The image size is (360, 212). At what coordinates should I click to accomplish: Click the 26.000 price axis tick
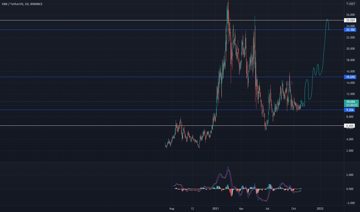pyautogui.click(x=350, y=15)
